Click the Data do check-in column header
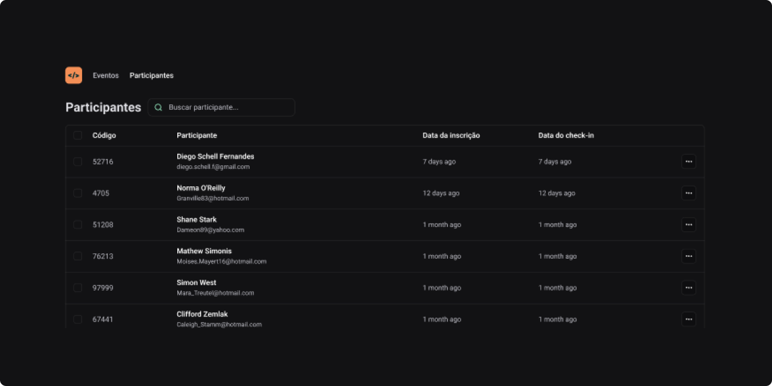772x386 pixels. [566, 135]
